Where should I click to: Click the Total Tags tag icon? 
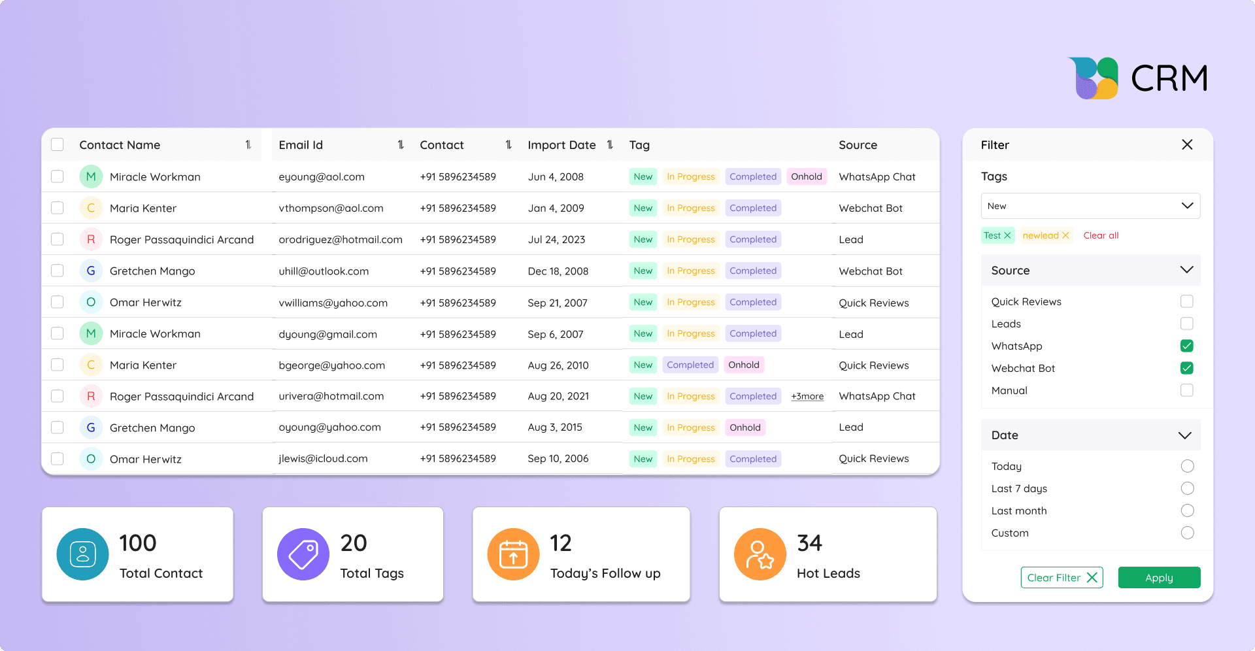303,554
